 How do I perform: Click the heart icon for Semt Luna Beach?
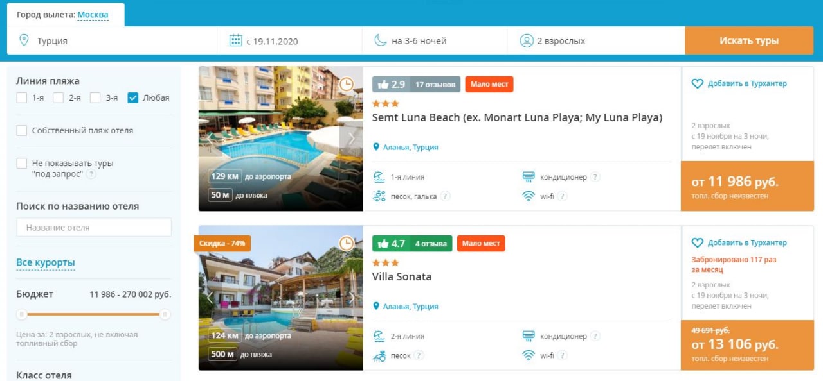tap(698, 83)
